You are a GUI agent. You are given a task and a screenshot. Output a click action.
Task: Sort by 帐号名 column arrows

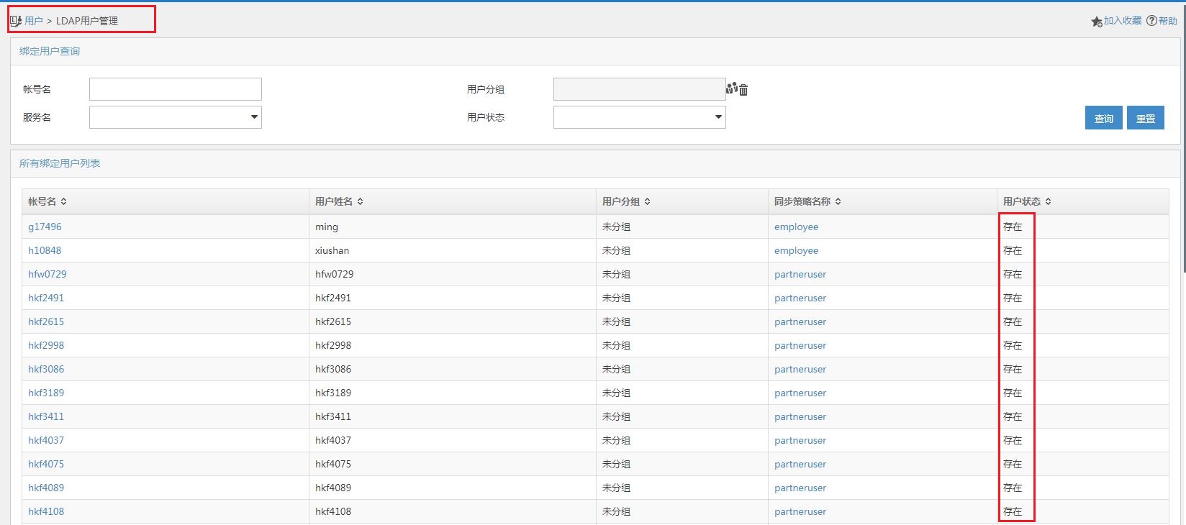[64, 201]
